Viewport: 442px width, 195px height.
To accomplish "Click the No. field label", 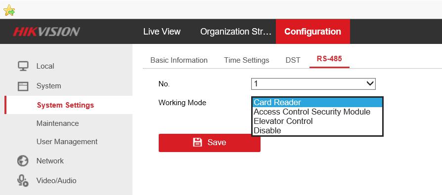I will click(164, 84).
